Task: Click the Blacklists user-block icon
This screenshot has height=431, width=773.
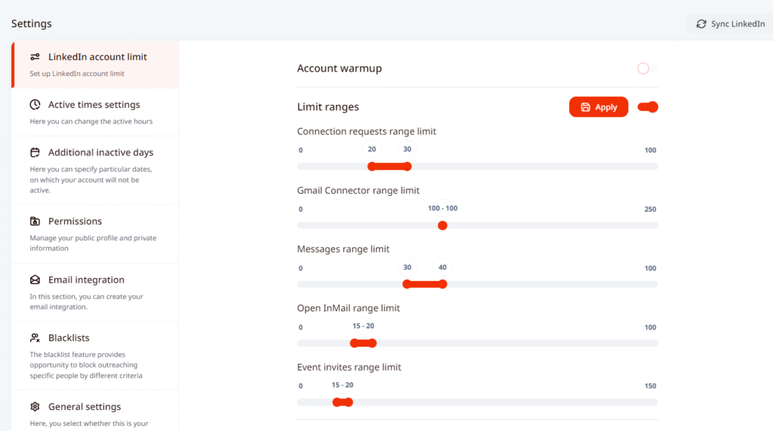Action: [35, 338]
